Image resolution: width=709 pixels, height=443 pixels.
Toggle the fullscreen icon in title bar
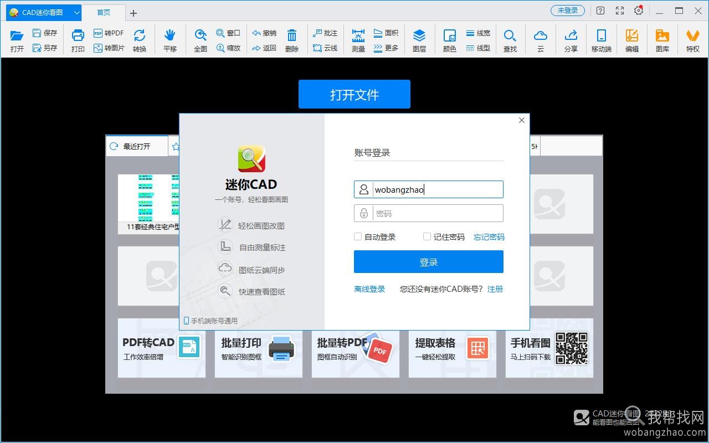click(x=620, y=11)
